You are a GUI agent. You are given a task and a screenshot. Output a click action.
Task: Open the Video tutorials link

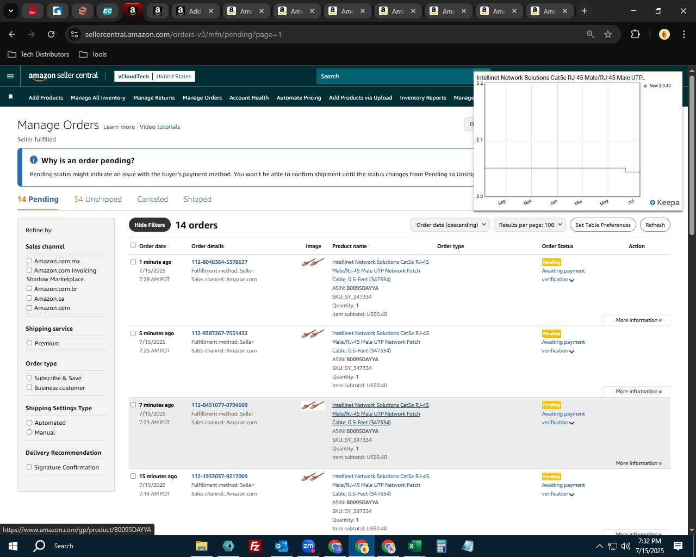coord(160,127)
